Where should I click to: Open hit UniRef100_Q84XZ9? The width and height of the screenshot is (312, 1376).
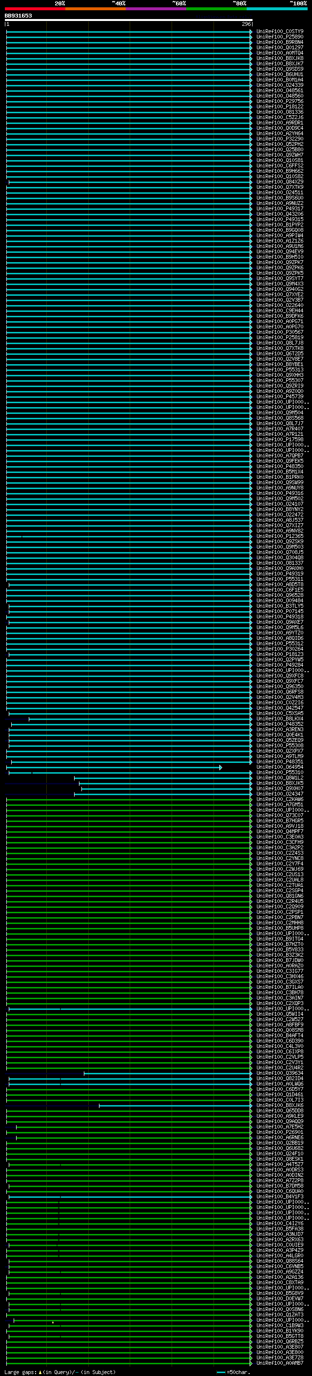point(280,182)
